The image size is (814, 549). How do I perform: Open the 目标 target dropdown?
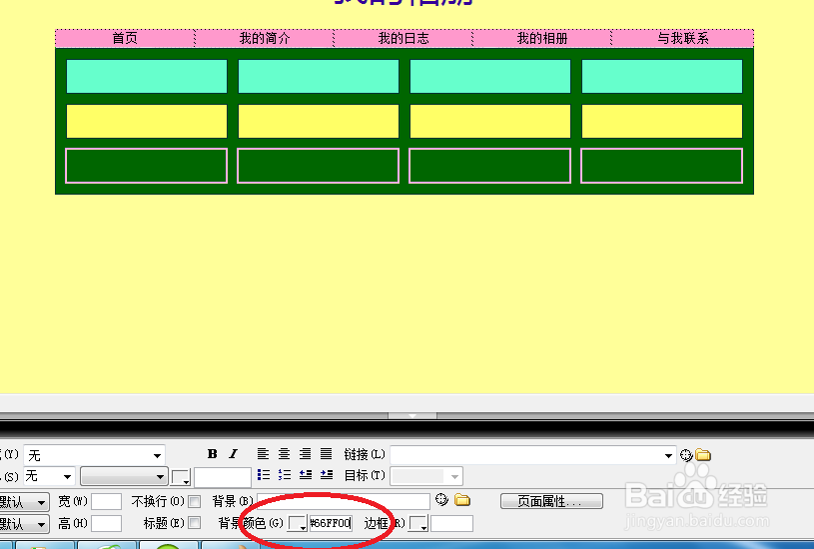tap(426, 476)
